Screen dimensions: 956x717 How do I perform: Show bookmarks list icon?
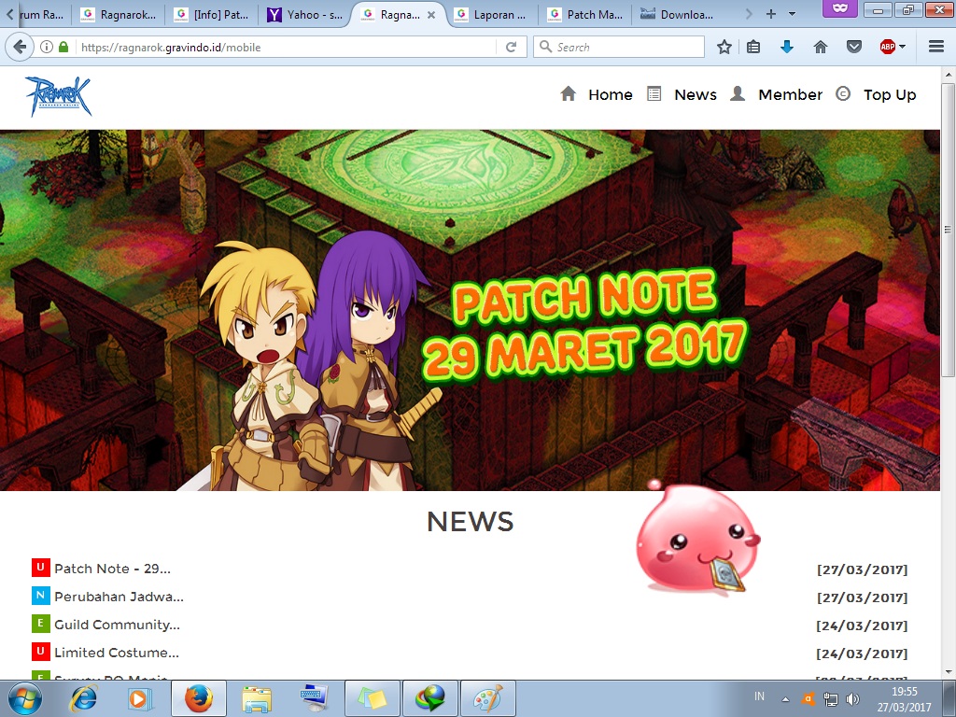pyautogui.click(x=753, y=47)
